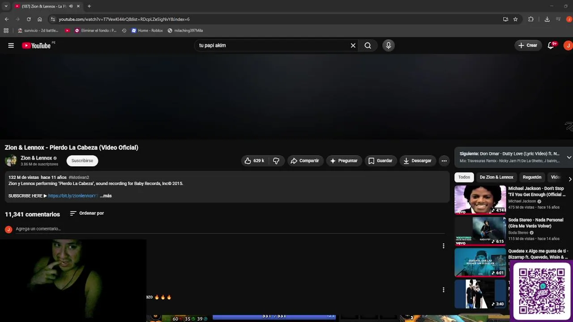This screenshot has height=322, width=573.
Task: Open the Zion & Lennox channel name
Action: tap(36, 158)
